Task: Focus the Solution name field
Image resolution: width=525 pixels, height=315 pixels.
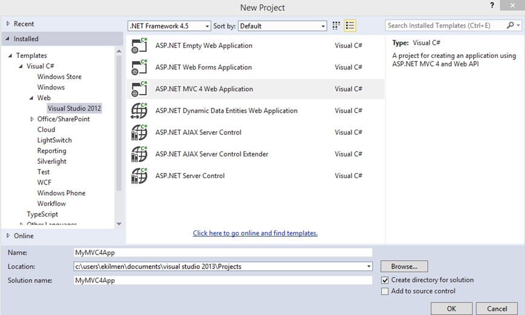Action: [223, 280]
